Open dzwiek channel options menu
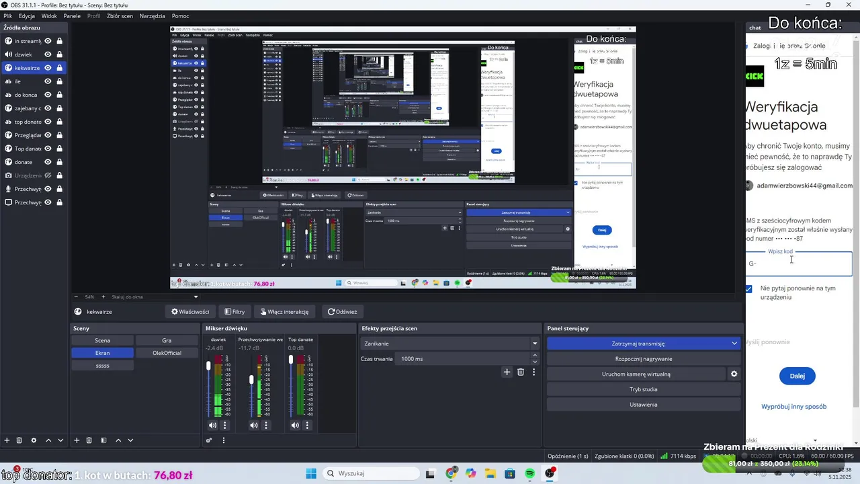 point(225,425)
